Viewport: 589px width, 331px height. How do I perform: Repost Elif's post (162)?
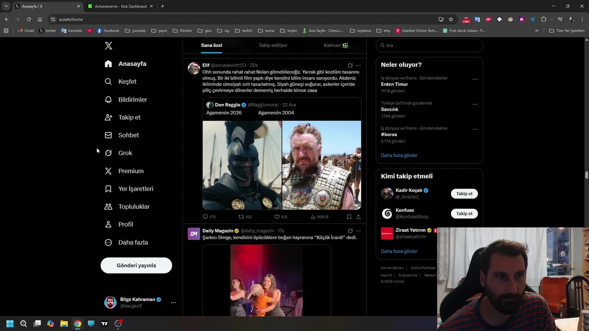pos(245,217)
